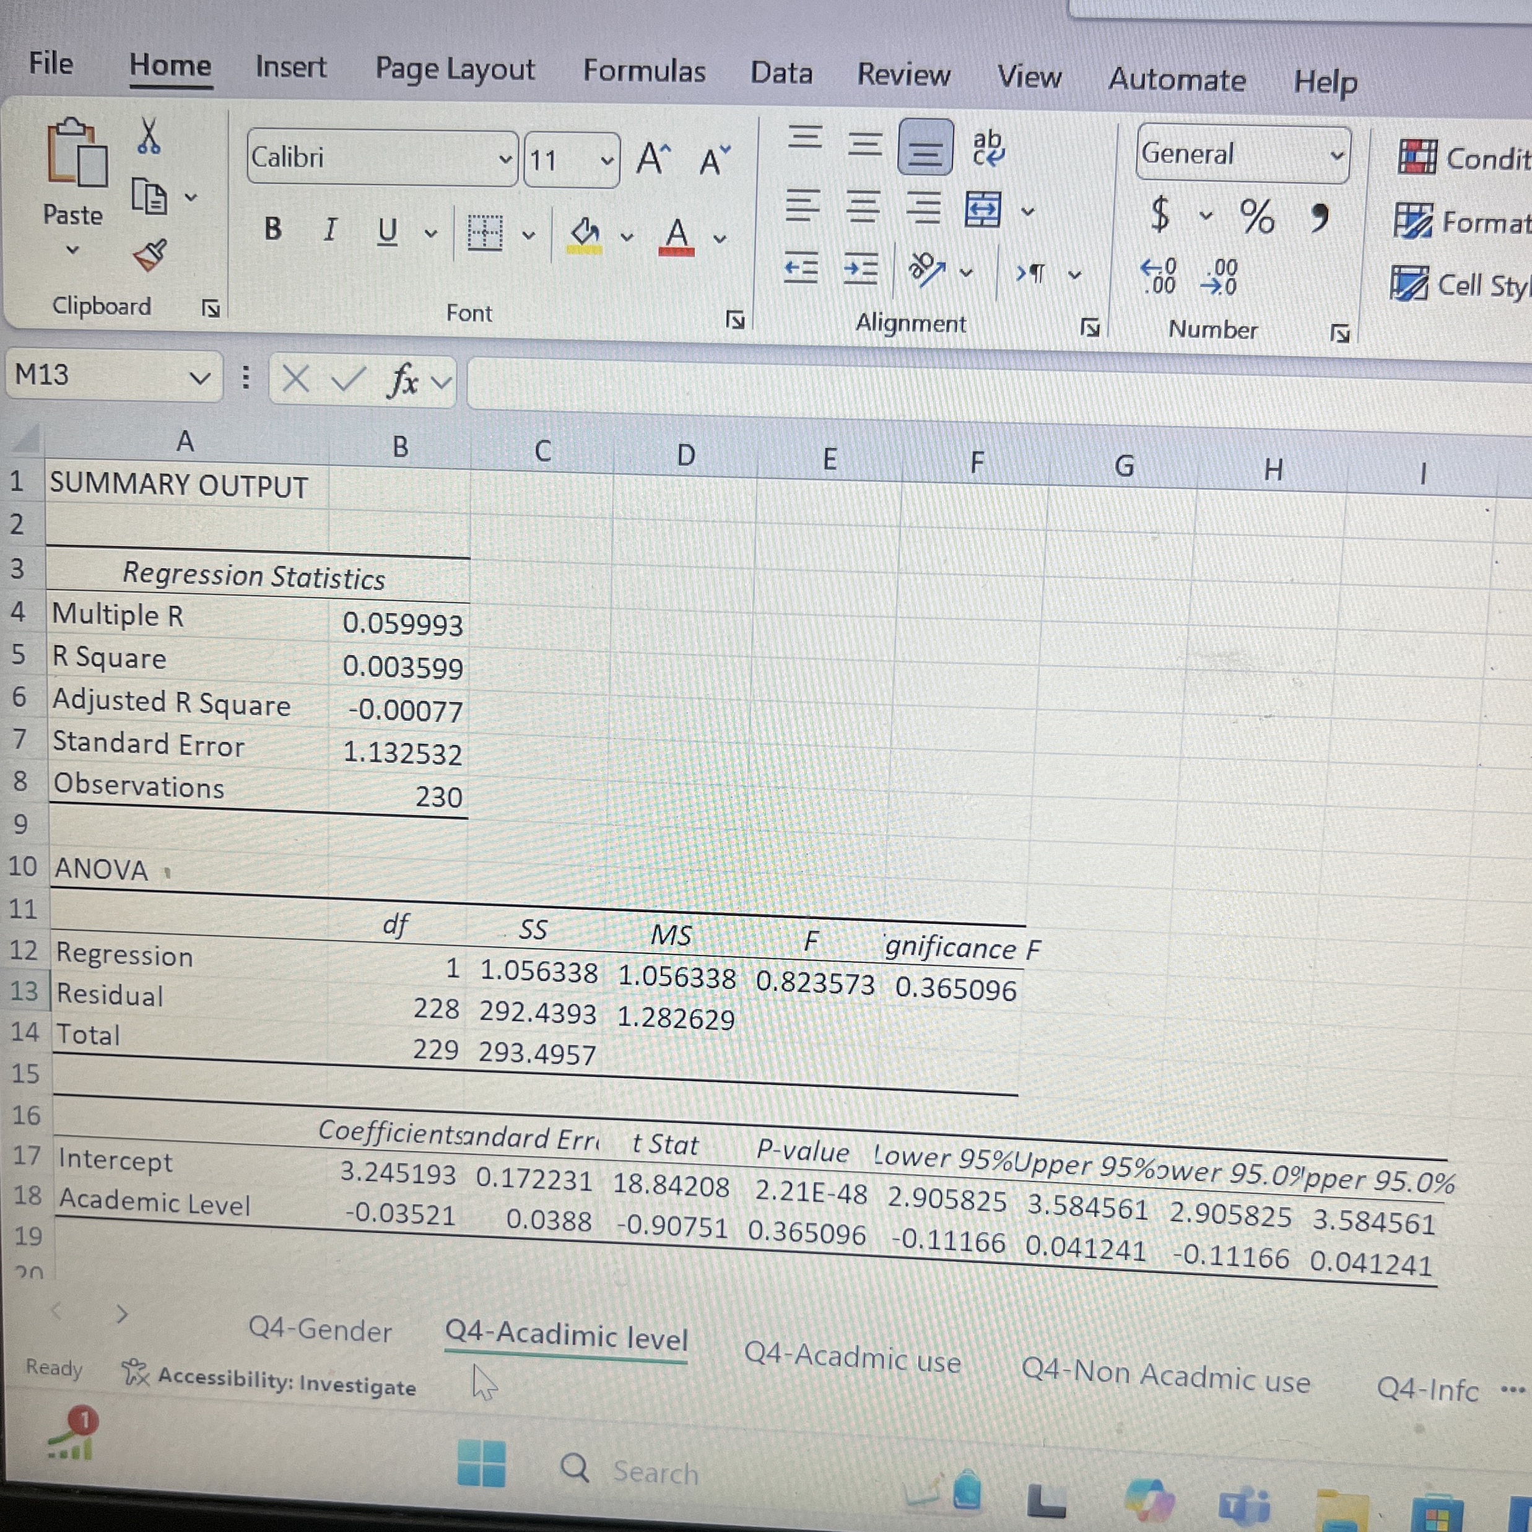Switch to the Formulas ribbon tab
The width and height of the screenshot is (1532, 1532).
[644, 71]
